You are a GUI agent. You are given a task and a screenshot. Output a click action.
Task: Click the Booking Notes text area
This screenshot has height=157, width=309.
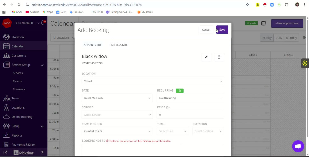pyautogui.click(x=153, y=150)
